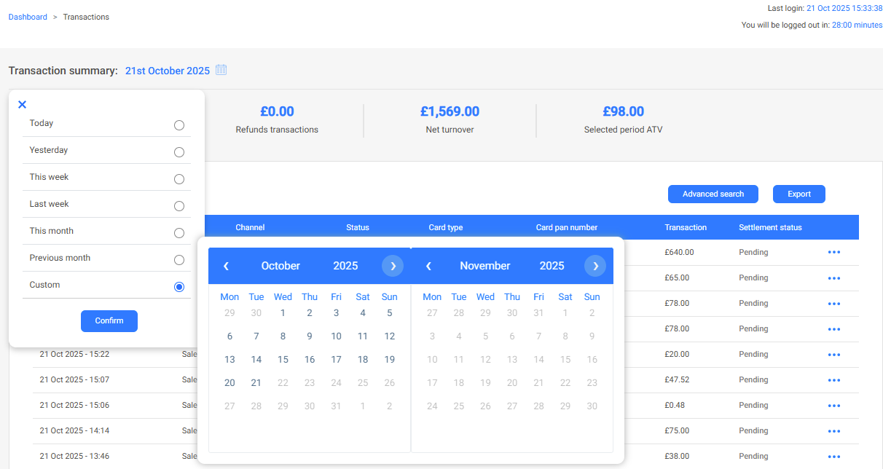The image size is (883, 469).
Task: Select the Today radio button
Action: click(179, 125)
